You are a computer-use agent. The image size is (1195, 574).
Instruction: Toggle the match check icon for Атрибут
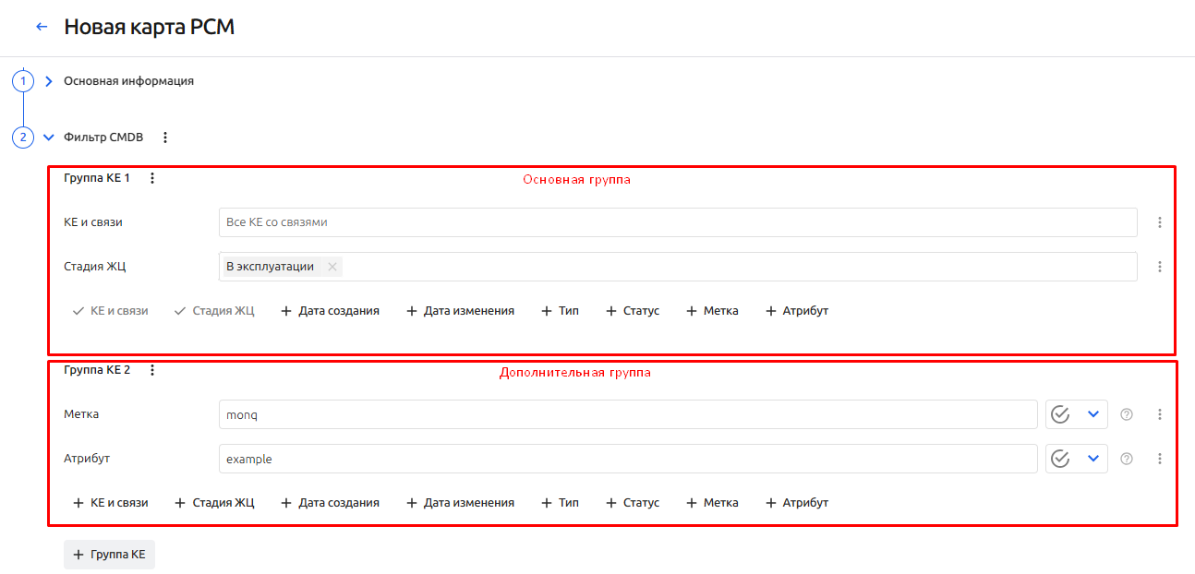pos(1060,459)
